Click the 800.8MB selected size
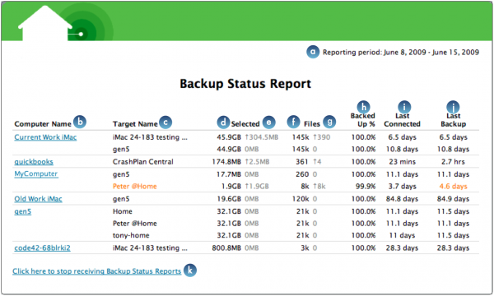The width and height of the screenshot is (494, 296). [x=226, y=247]
